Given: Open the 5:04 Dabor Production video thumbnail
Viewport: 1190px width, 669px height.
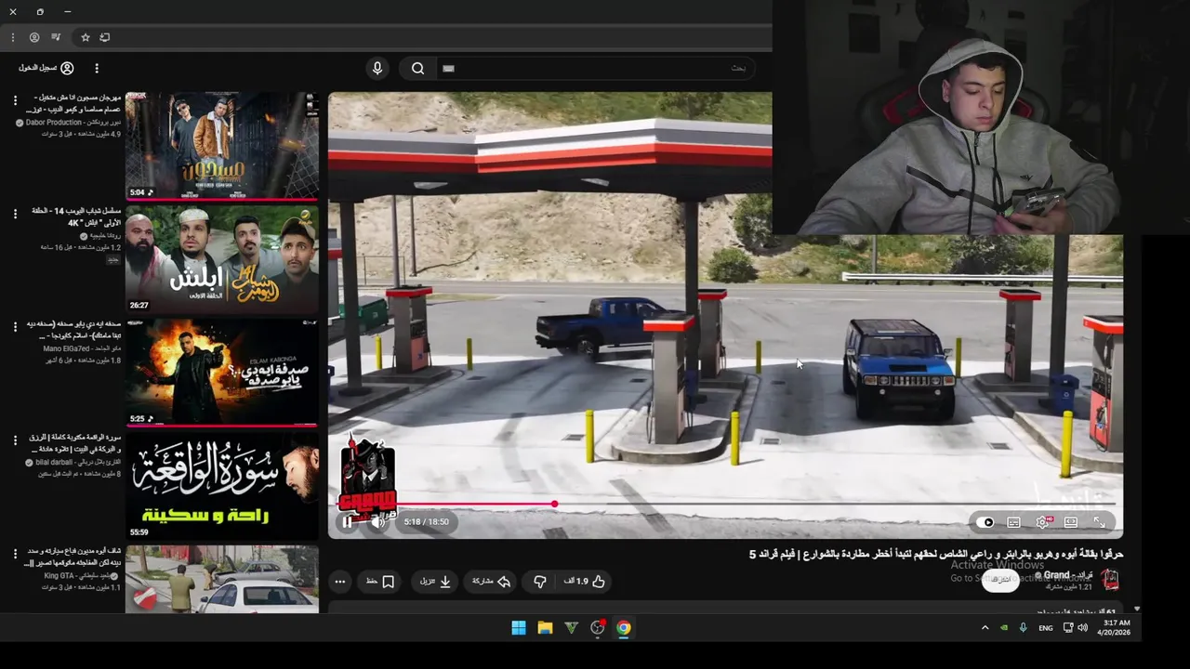Looking at the screenshot, I should (222, 145).
